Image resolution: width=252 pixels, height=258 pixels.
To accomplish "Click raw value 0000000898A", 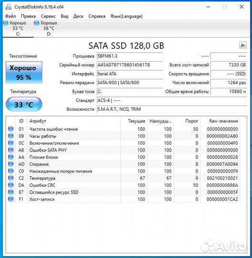I will 222,185.
